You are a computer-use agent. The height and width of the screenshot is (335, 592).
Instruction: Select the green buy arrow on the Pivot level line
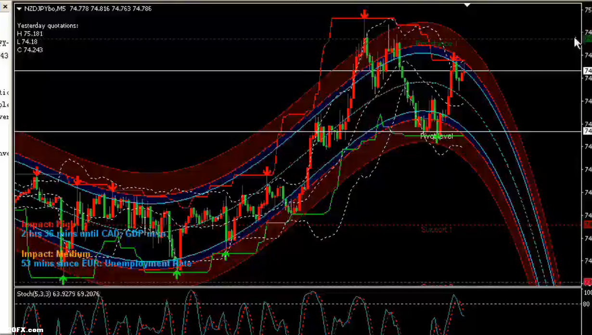(437, 138)
